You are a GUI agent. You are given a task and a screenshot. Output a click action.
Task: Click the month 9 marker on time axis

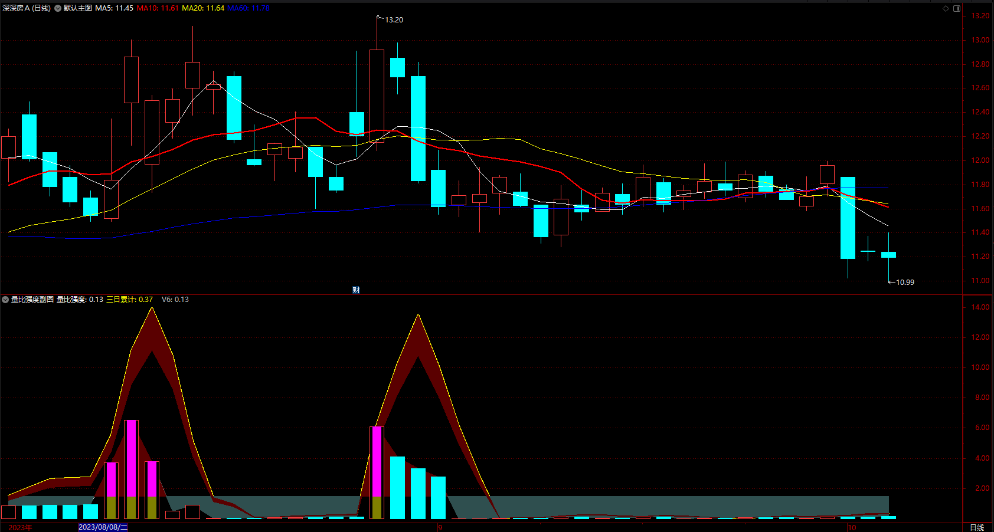click(440, 527)
